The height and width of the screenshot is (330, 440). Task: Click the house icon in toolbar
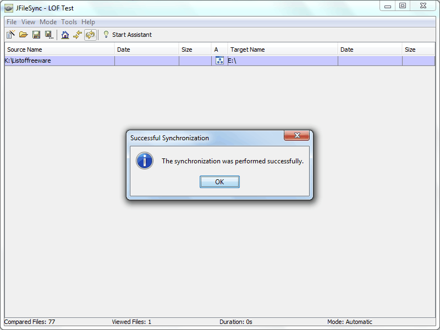coord(65,35)
